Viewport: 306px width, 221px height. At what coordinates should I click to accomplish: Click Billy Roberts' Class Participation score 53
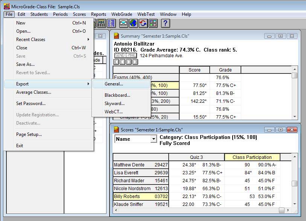click(252, 197)
